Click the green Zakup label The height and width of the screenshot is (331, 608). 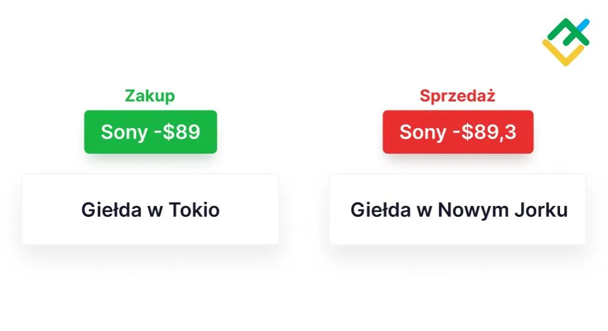[x=150, y=95]
